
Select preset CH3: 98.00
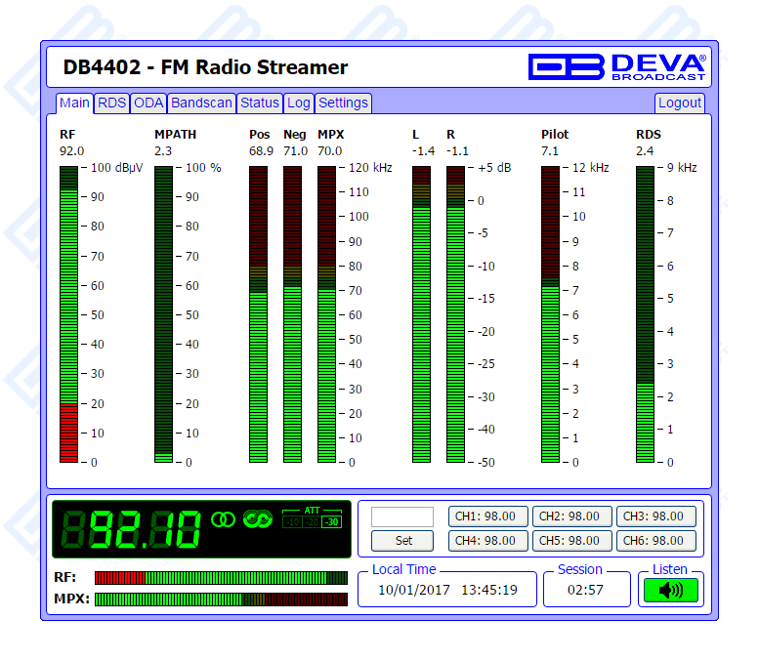click(x=656, y=516)
